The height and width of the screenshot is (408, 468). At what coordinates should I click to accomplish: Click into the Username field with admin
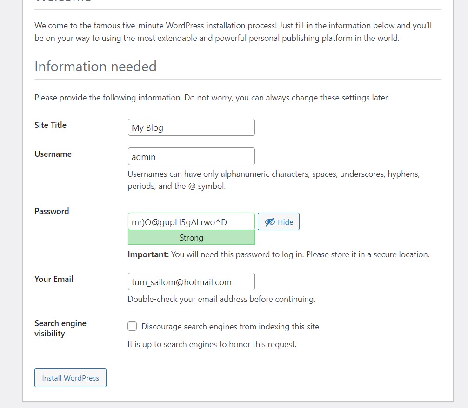point(191,157)
